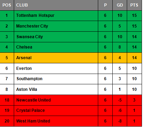
Task: Select Newcastle United club cell
Action: pos(56,100)
